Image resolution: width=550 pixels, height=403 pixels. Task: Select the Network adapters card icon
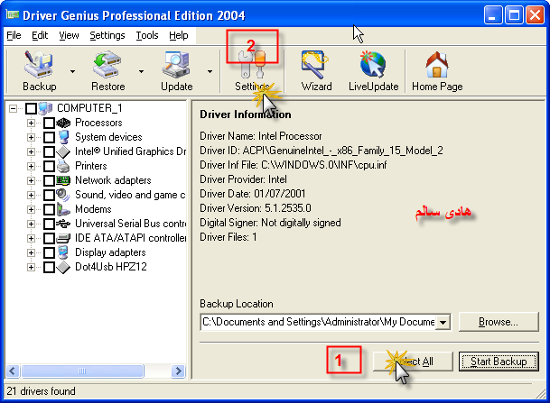click(63, 180)
